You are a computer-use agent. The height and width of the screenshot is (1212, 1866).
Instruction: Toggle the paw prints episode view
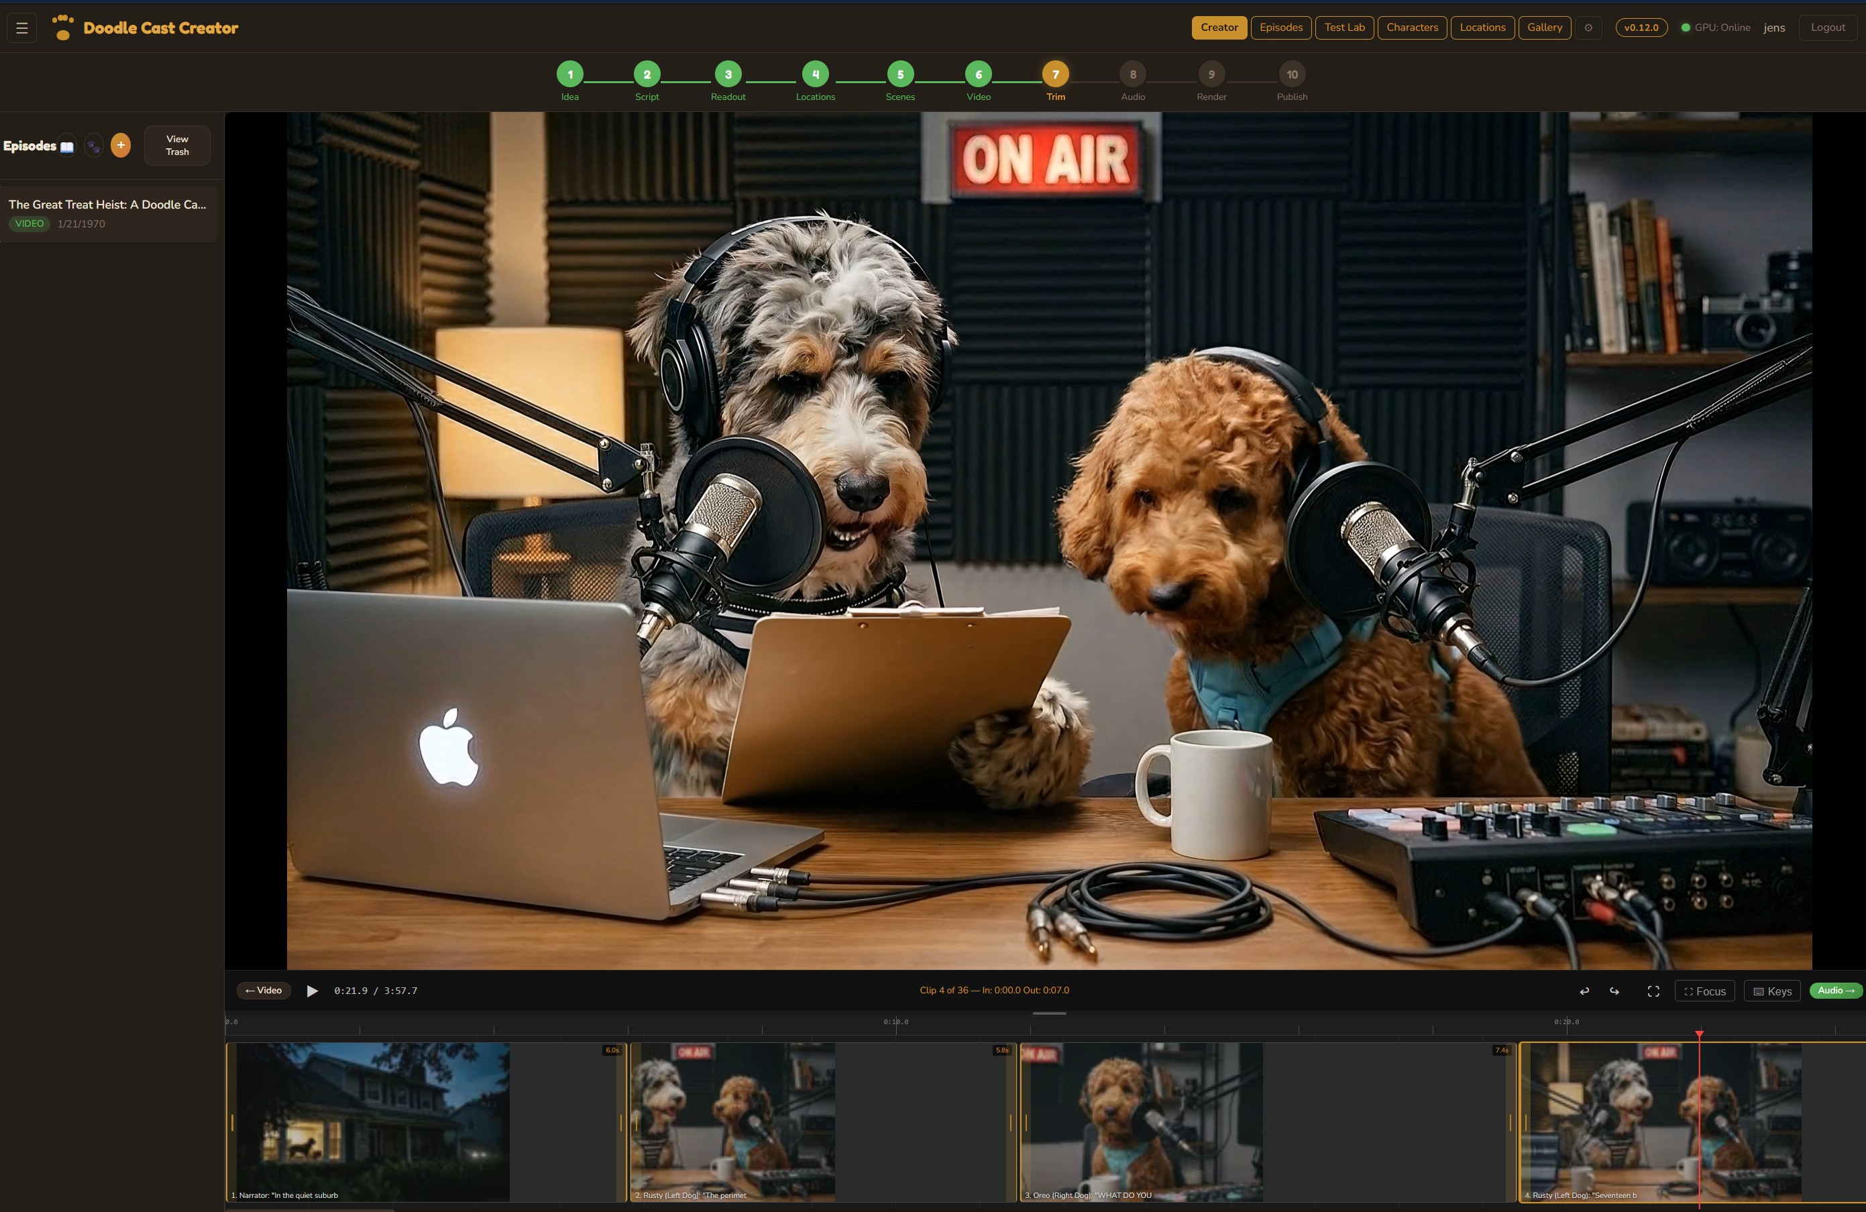93,144
